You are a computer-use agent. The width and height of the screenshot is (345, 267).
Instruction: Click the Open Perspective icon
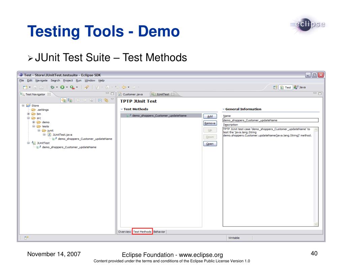(x=275, y=87)
